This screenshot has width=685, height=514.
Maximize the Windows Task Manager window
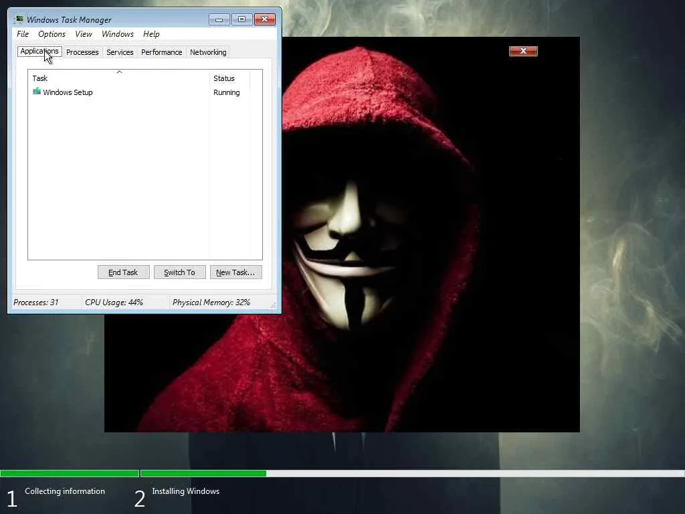(x=241, y=19)
